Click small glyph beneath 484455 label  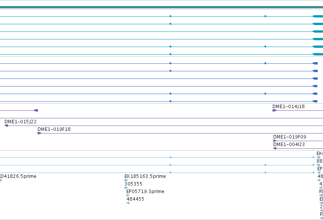pyautogui.click(x=128, y=203)
